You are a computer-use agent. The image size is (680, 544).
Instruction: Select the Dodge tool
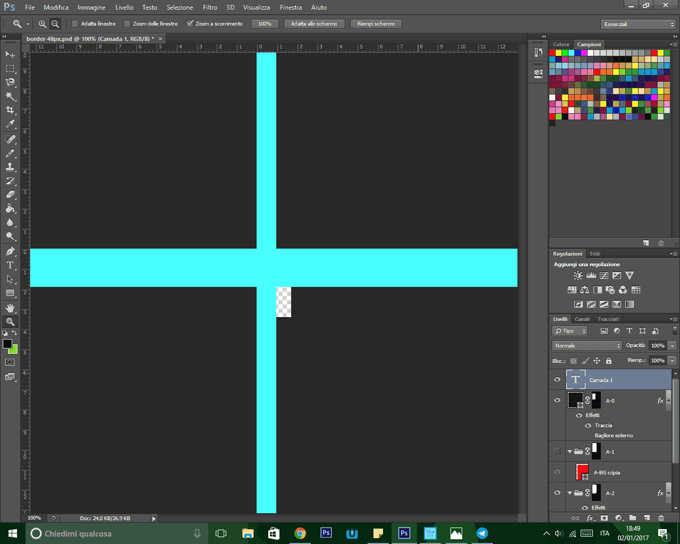tap(10, 236)
